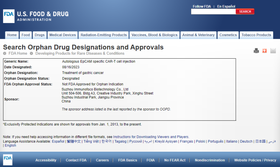Viewport: 280px width, 167px height.
Task: Click the FDA logo in footer
Action: pyautogui.click(x=8, y=160)
